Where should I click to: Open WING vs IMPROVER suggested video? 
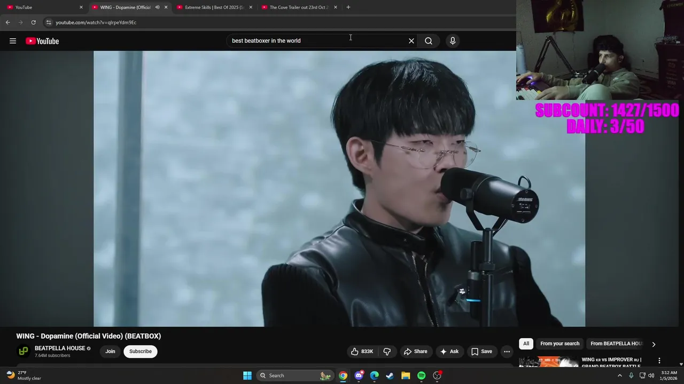(x=611, y=363)
